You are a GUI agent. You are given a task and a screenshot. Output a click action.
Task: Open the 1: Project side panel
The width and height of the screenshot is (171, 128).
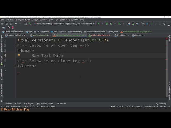click(2, 61)
